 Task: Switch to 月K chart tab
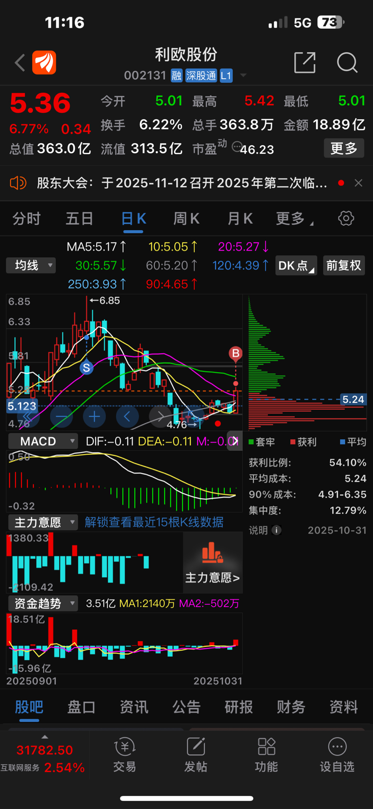240,218
